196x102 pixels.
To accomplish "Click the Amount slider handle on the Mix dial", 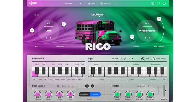I will [x=132, y=37].
